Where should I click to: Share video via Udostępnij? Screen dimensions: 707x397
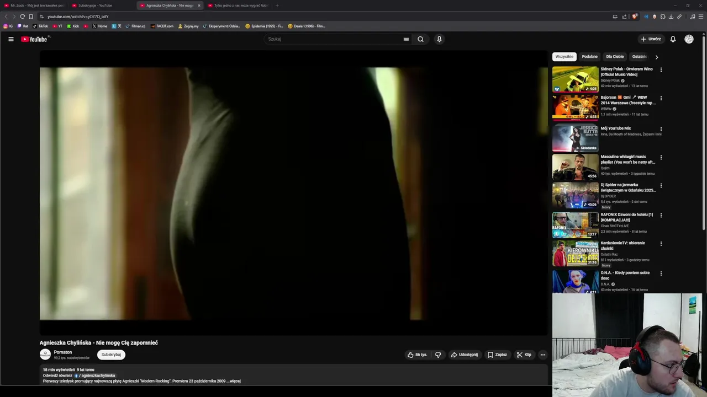point(465,355)
